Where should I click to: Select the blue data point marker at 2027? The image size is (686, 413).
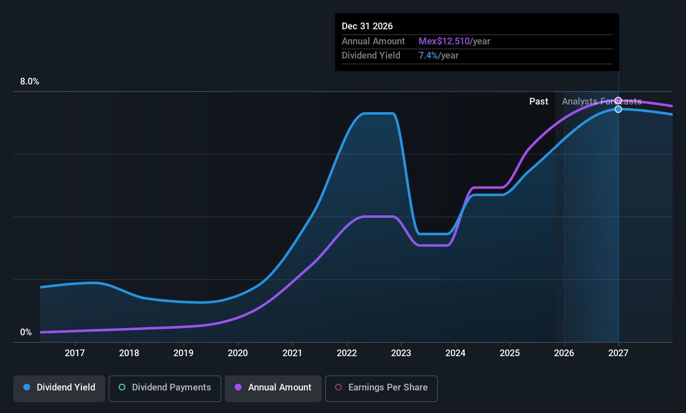coord(618,109)
